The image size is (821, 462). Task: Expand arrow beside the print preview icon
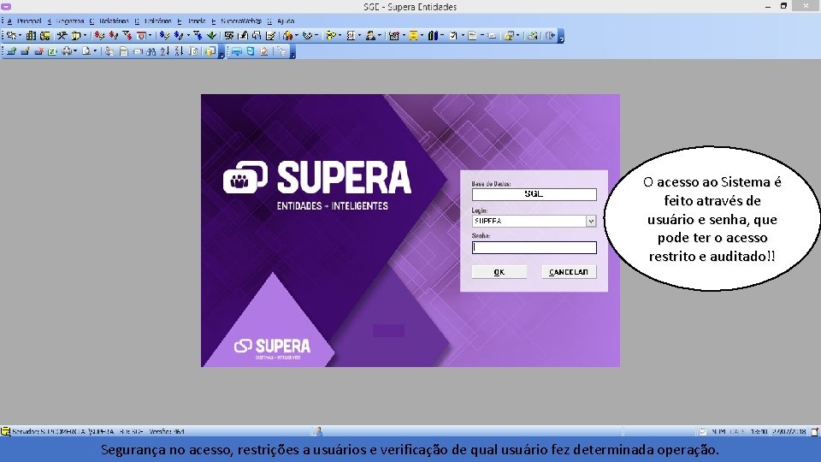[95, 51]
